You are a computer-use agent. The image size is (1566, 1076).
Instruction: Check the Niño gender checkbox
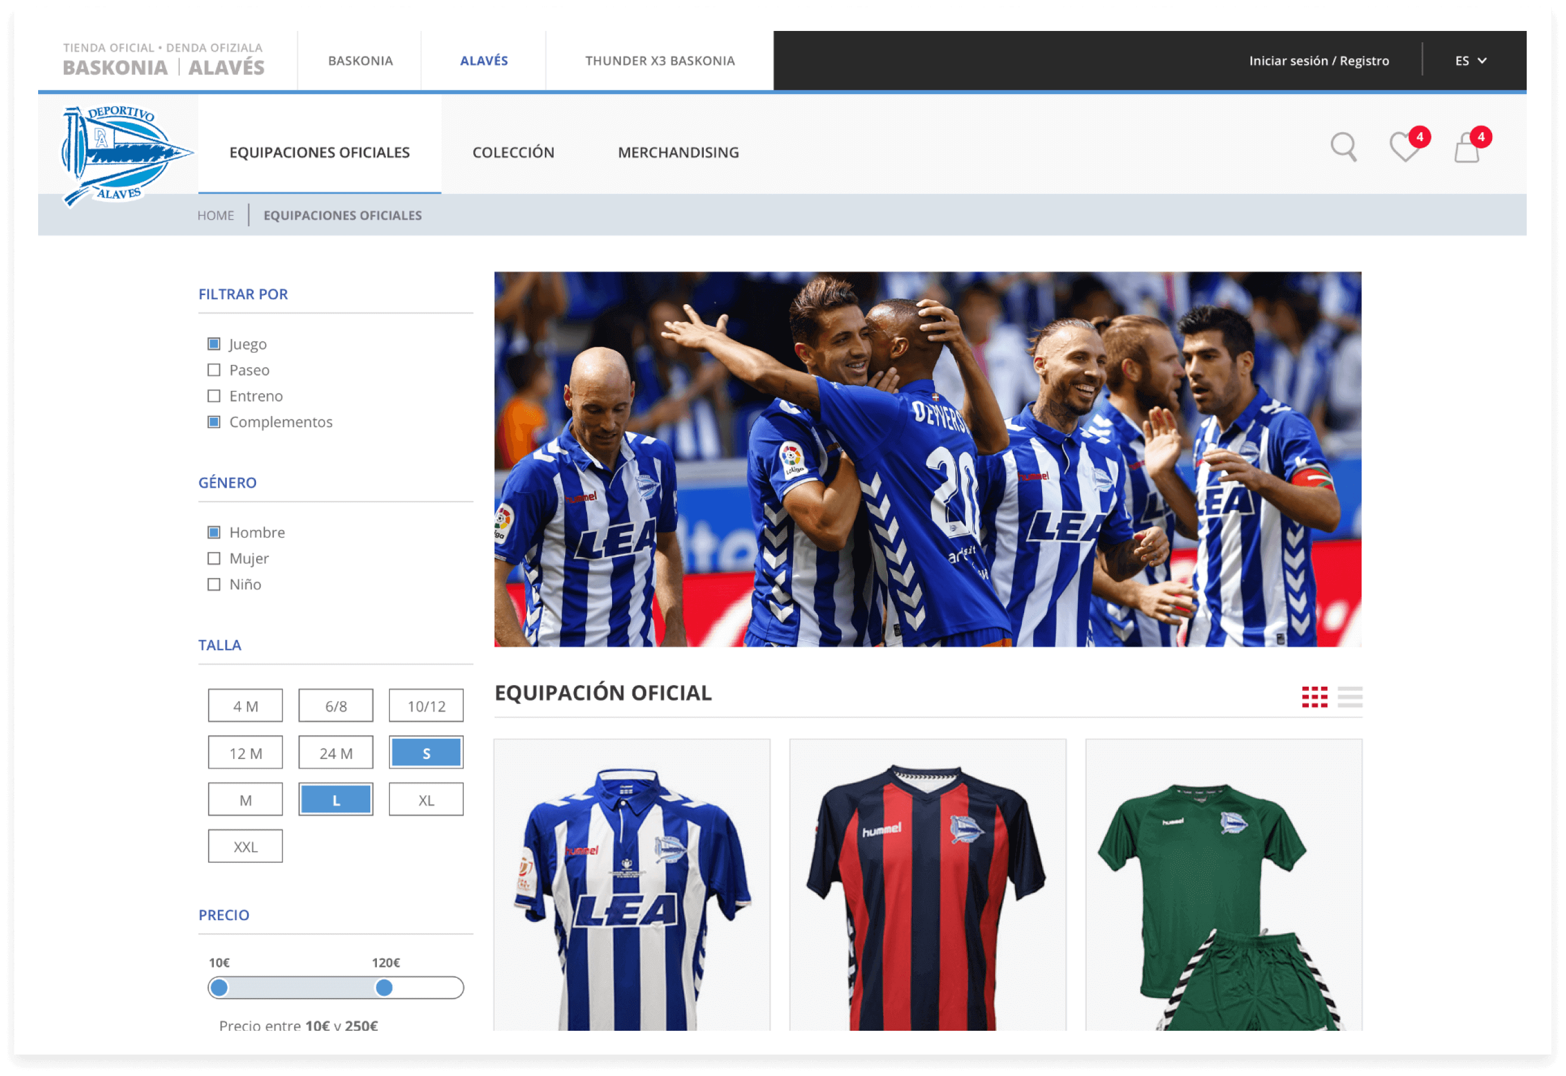214,584
